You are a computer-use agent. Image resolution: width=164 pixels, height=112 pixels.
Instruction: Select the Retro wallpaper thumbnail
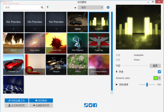click(35, 65)
